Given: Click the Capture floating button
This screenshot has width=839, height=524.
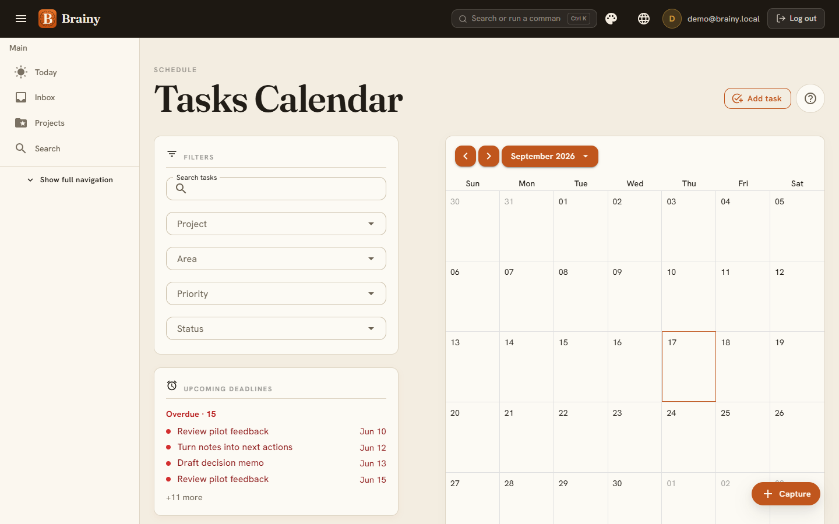Looking at the screenshot, I should click(x=786, y=494).
